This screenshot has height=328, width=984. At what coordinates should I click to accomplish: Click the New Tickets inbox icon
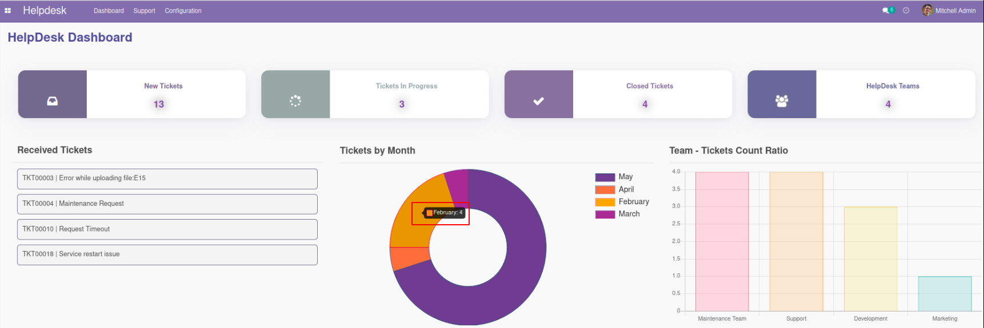point(52,101)
